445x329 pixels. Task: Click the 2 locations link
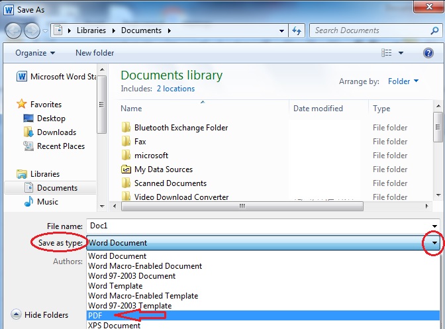pos(175,89)
